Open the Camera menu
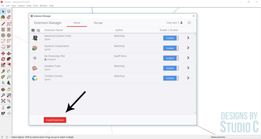Screen dimensions: 261x139 click(x=21, y=6)
